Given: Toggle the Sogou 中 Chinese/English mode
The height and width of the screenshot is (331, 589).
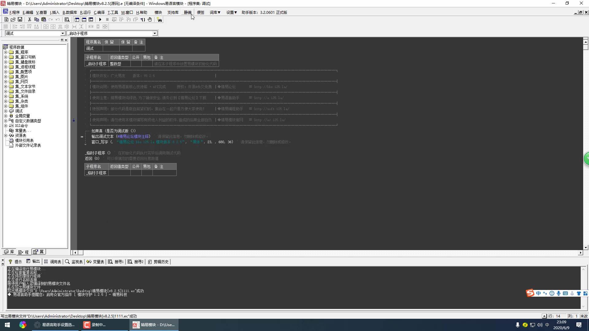Looking at the screenshot, I should tap(538, 293).
